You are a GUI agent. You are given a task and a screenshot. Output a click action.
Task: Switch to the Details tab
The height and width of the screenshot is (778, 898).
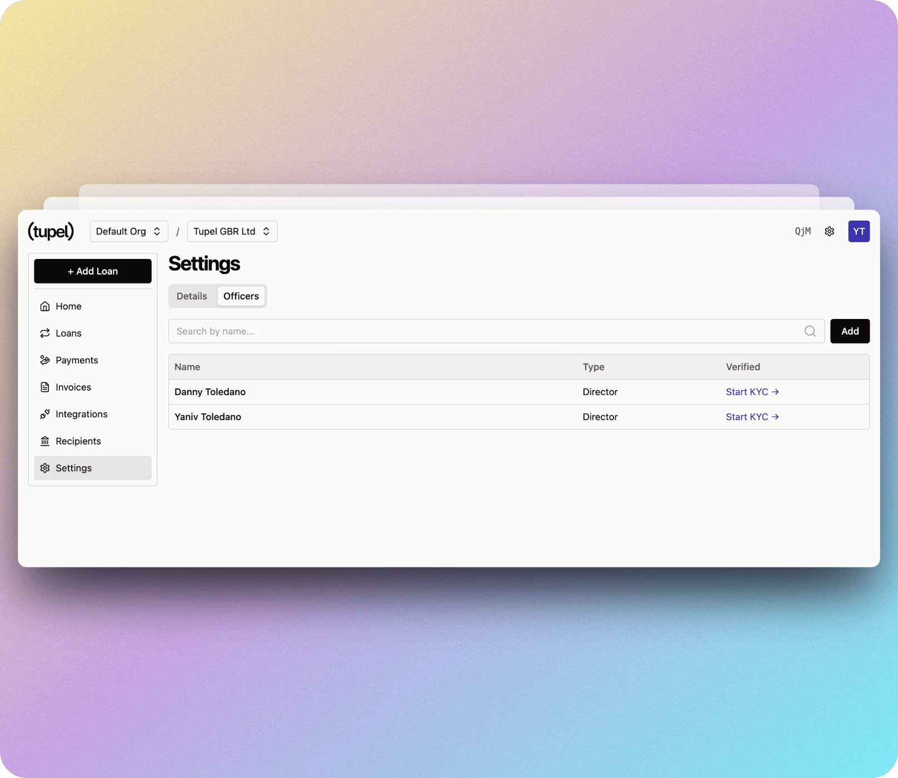[x=192, y=296]
